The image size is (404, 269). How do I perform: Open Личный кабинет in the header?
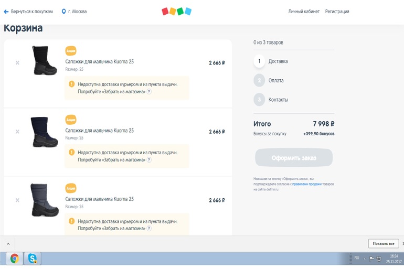tap(304, 11)
